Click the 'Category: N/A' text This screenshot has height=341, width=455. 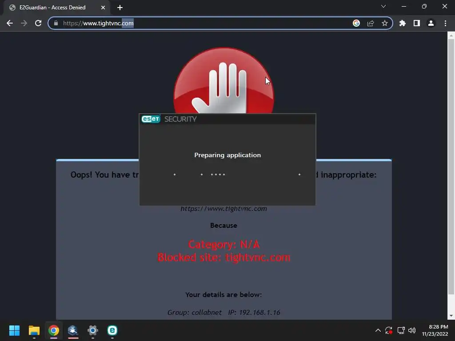[224, 245]
